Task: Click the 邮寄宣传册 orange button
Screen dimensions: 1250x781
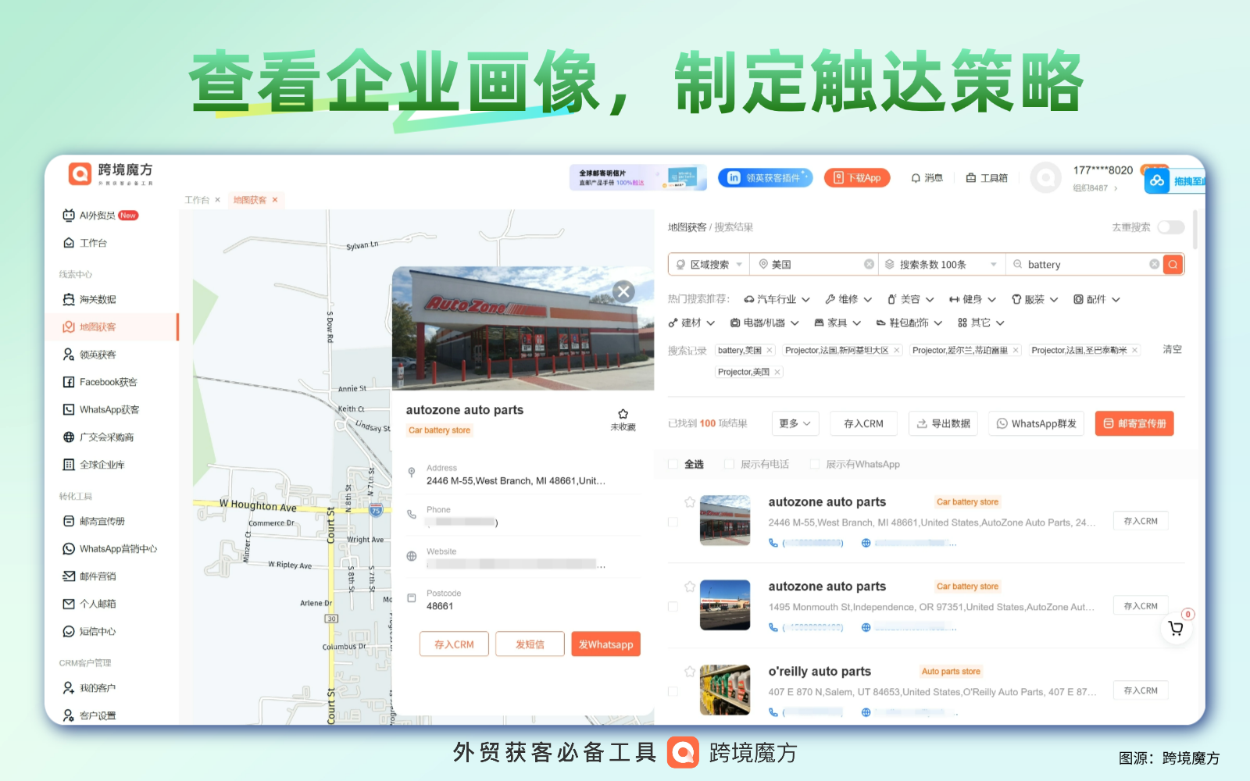Action: (x=1134, y=423)
